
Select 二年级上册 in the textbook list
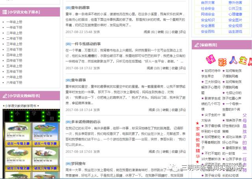point(14,33)
